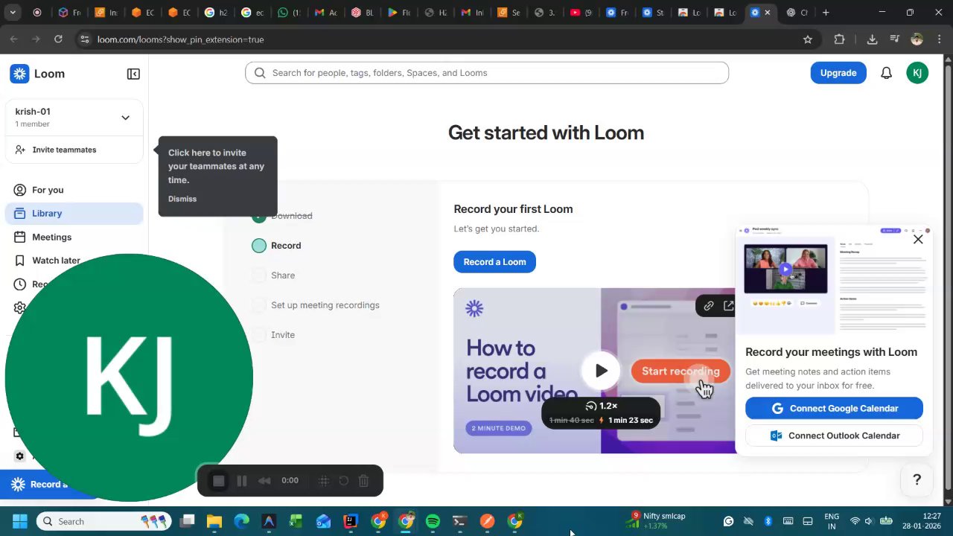Screen dimensions: 953x536
Task: Restart the recording
Action: (344, 481)
